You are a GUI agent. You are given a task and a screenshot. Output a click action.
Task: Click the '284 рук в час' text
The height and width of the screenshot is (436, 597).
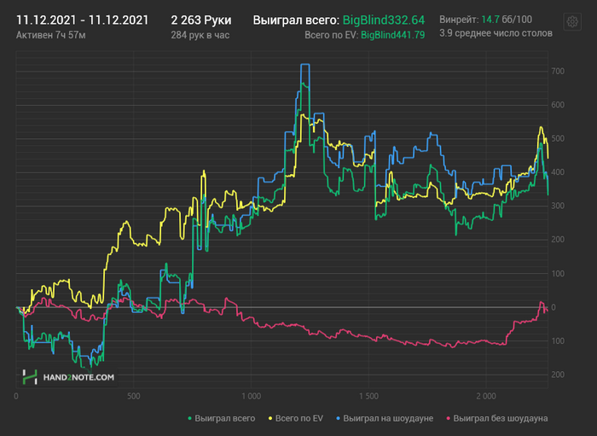coord(200,36)
